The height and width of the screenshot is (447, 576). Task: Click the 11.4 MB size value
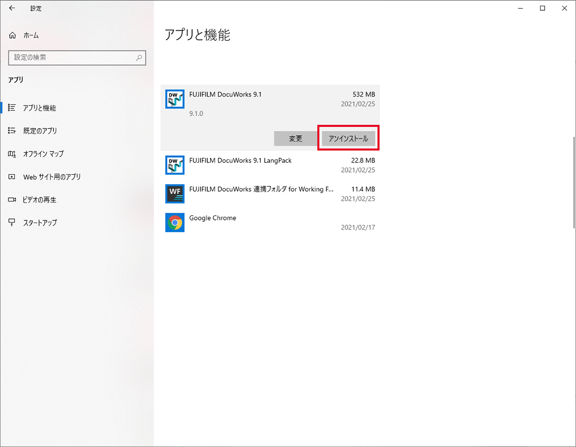point(363,189)
